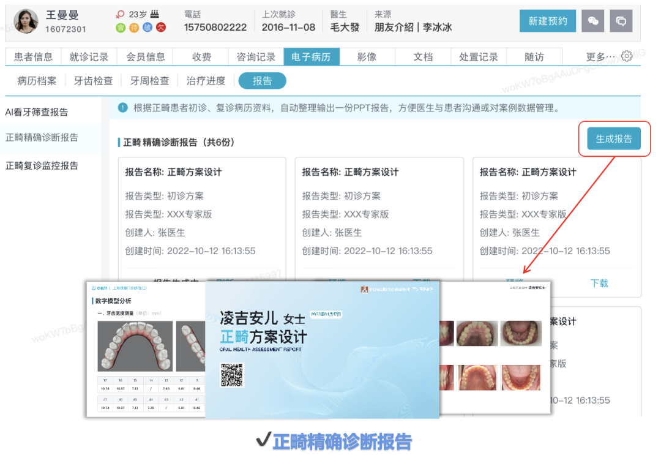Click the heading 正畸 精确诊断报告（共6份）

(179, 142)
